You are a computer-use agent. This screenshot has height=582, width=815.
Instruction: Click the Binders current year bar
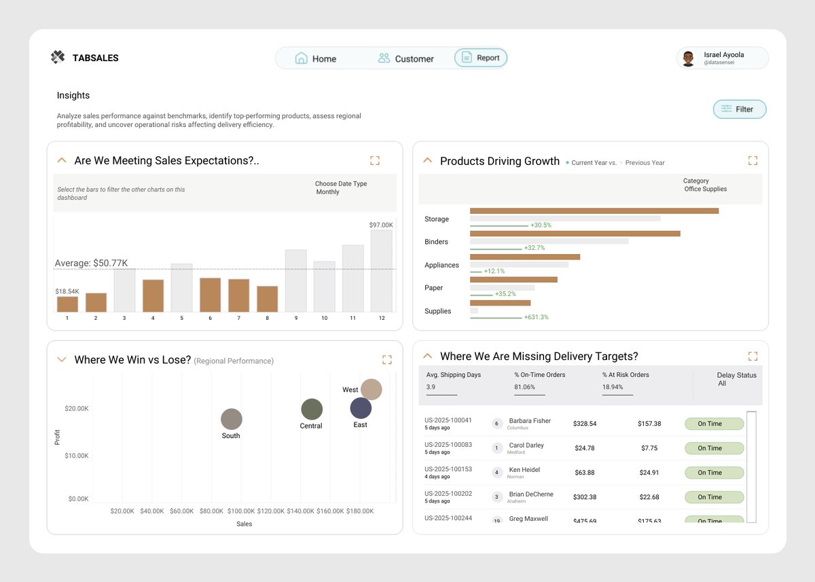(x=575, y=234)
